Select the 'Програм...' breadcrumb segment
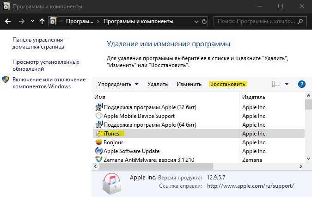312x197 pixels. point(80,21)
